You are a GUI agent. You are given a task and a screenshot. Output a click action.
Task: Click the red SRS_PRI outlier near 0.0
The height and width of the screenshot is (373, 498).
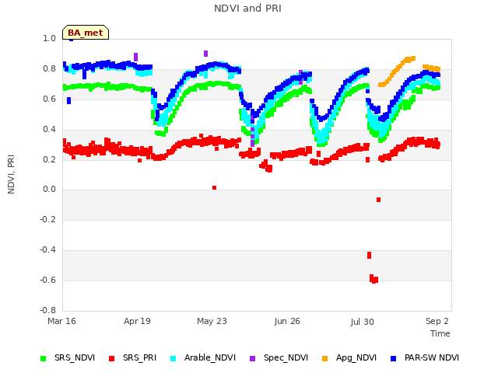pos(215,188)
